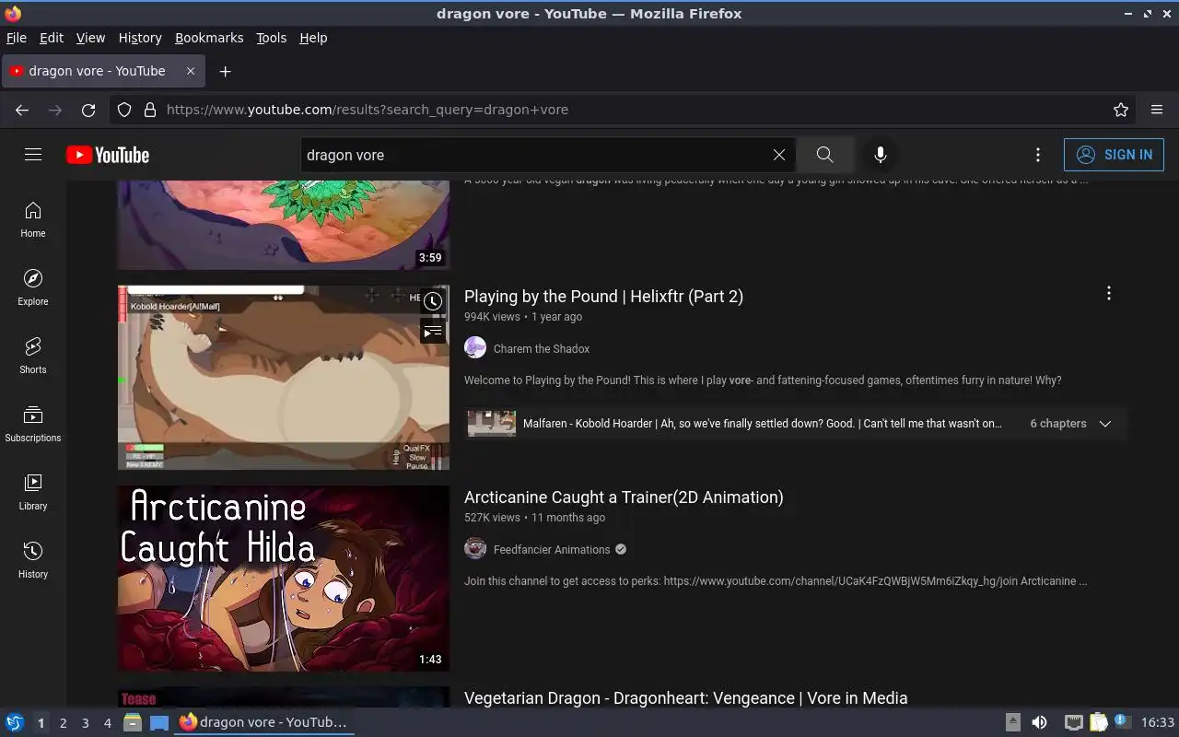The height and width of the screenshot is (737, 1179).
Task: Open Explore in the sidebar
Action: (x=33, y=288)
